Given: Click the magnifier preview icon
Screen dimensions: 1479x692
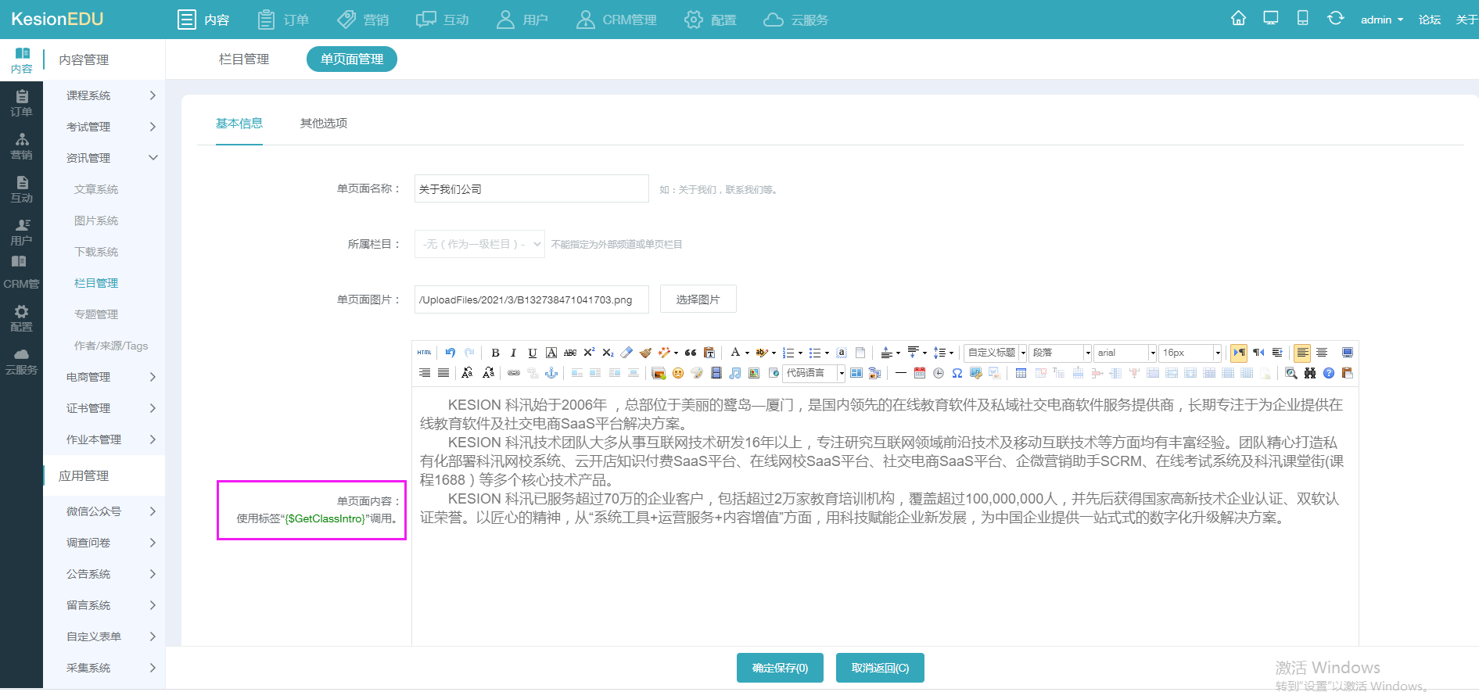Looking at the screenshot, I should click(x=1291, y=373).
